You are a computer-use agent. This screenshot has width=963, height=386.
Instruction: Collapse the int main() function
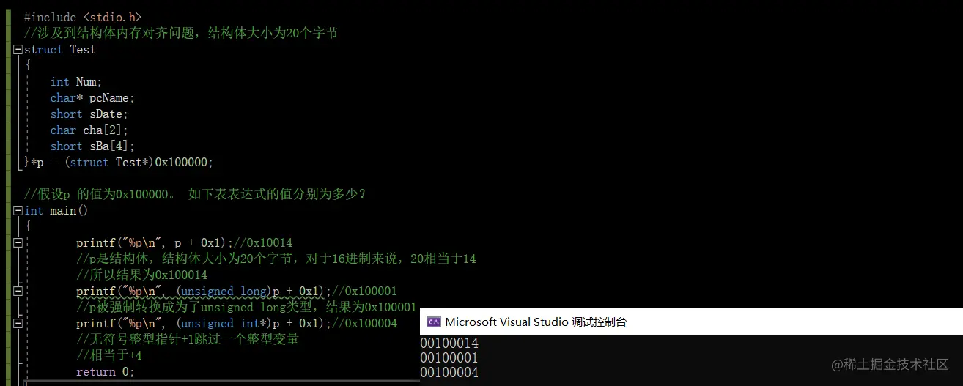18,211
